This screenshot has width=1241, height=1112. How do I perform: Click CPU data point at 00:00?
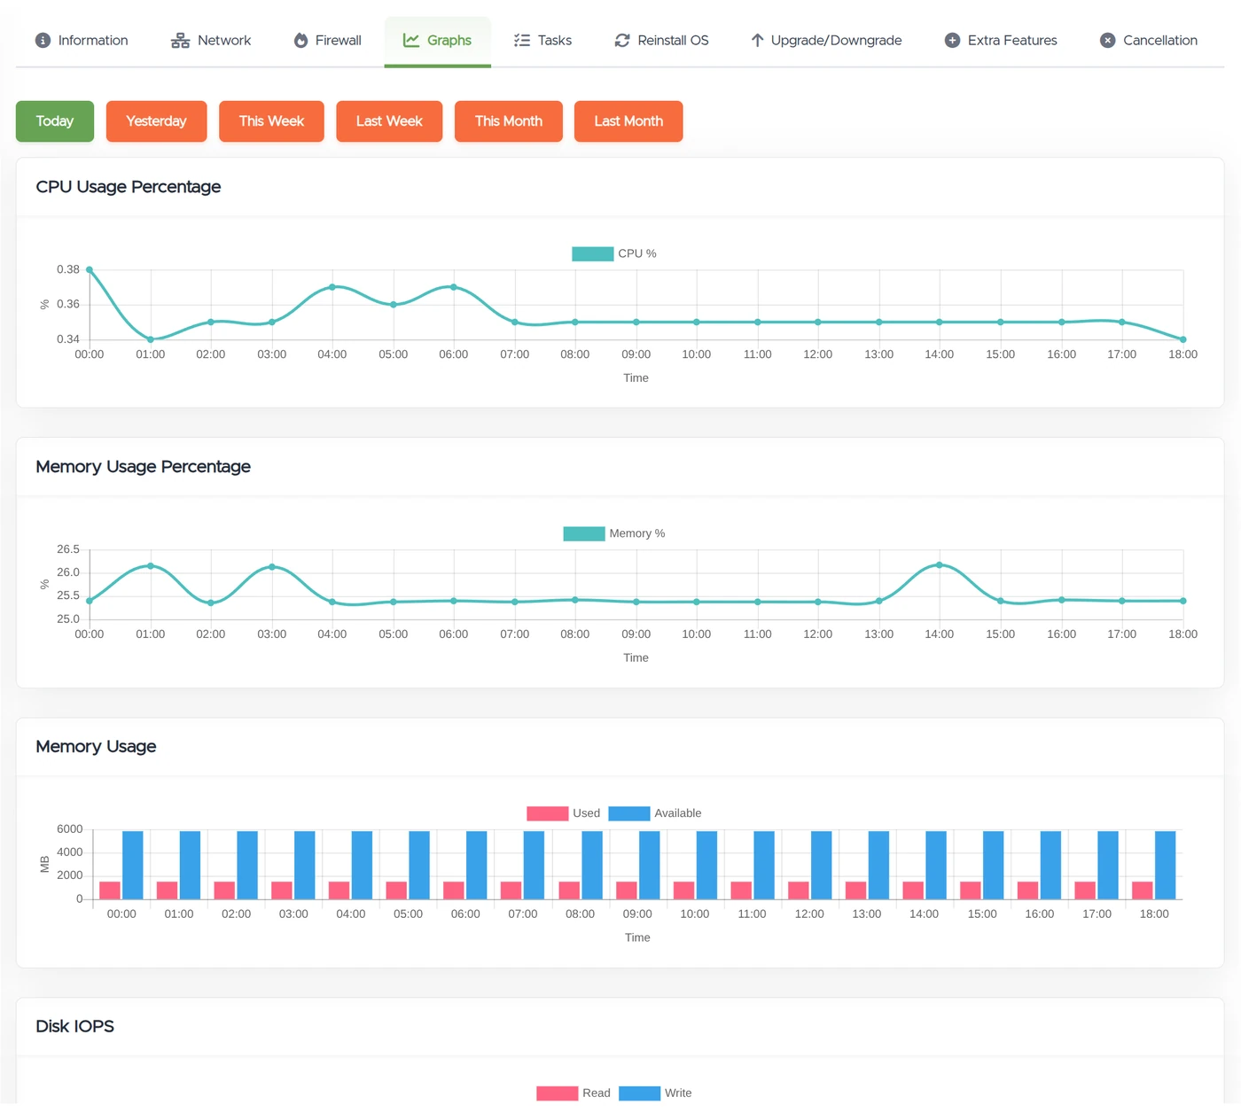tap(90, 270)
